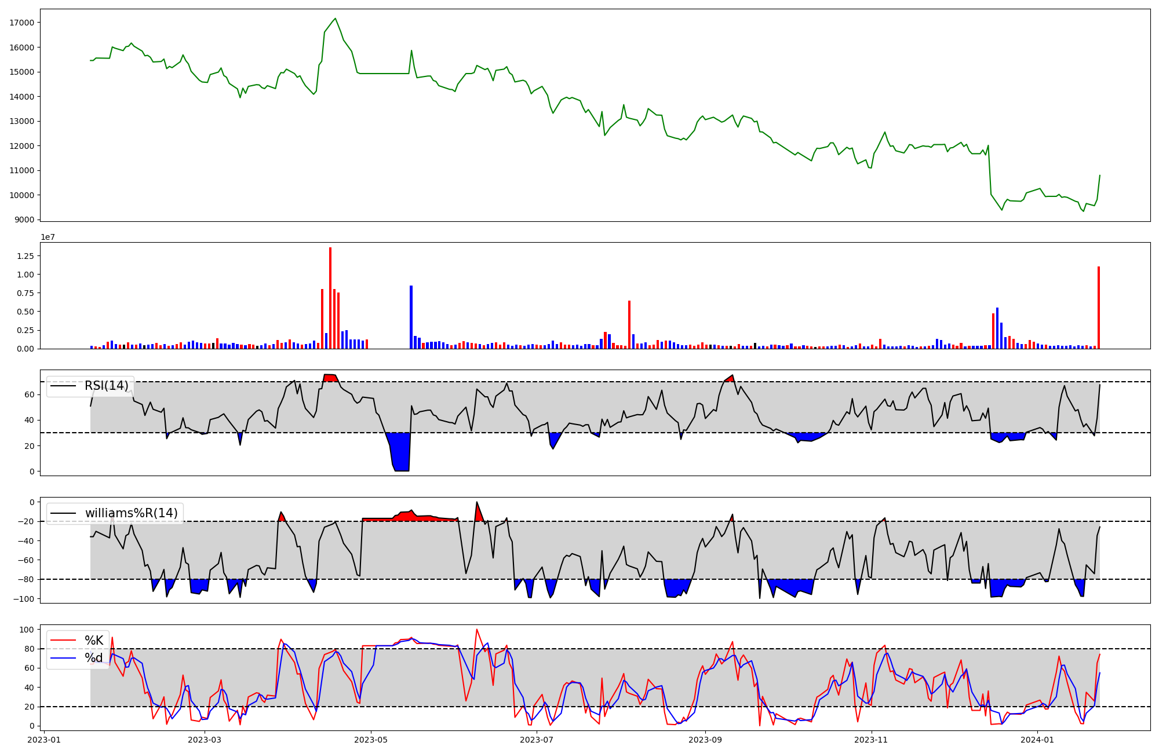Click the -100 Williams %R axis label

coord(23,598)
